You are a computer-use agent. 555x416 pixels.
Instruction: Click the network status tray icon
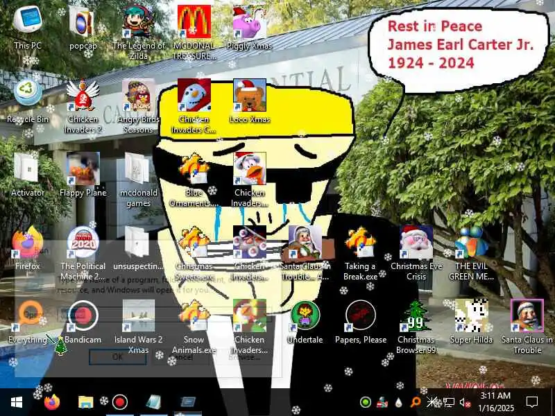[448, 403]
